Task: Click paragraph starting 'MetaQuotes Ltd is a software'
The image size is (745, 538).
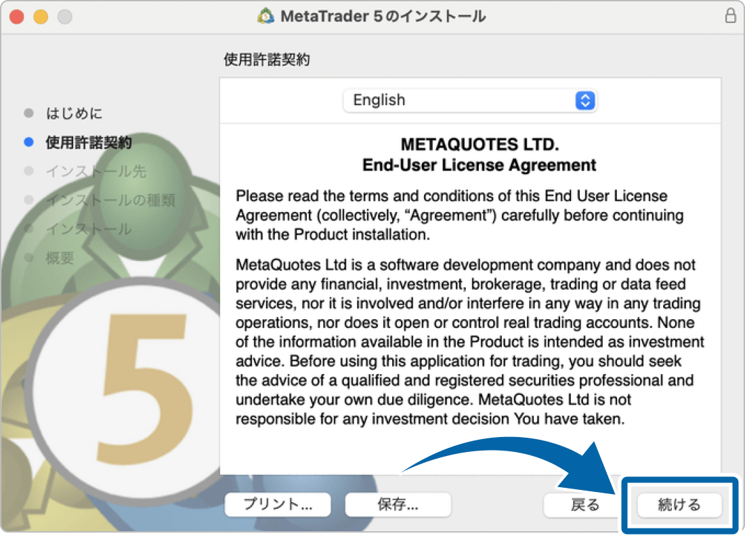Action: pyautogui.click(x=470, y=342)
